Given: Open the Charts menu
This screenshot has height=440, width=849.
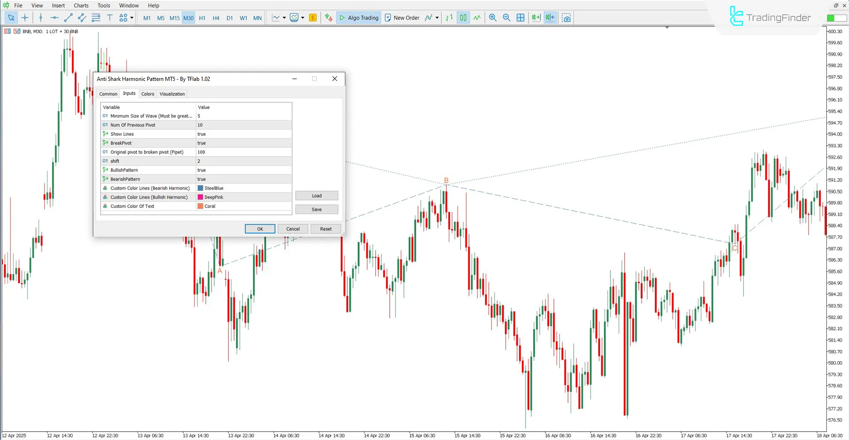Looking at the screenshot, I should tap(81, 5).
